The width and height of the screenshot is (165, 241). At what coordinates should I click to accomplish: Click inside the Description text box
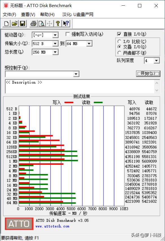pyautogui.click(x=80, y=86)
